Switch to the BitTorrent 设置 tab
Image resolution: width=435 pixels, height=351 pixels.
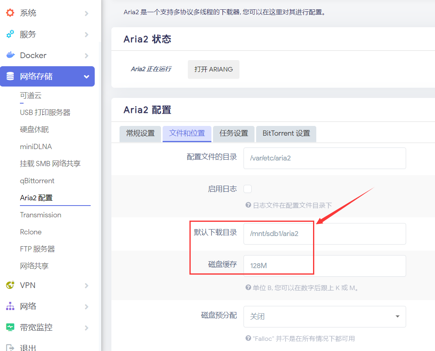pos(286,134)
